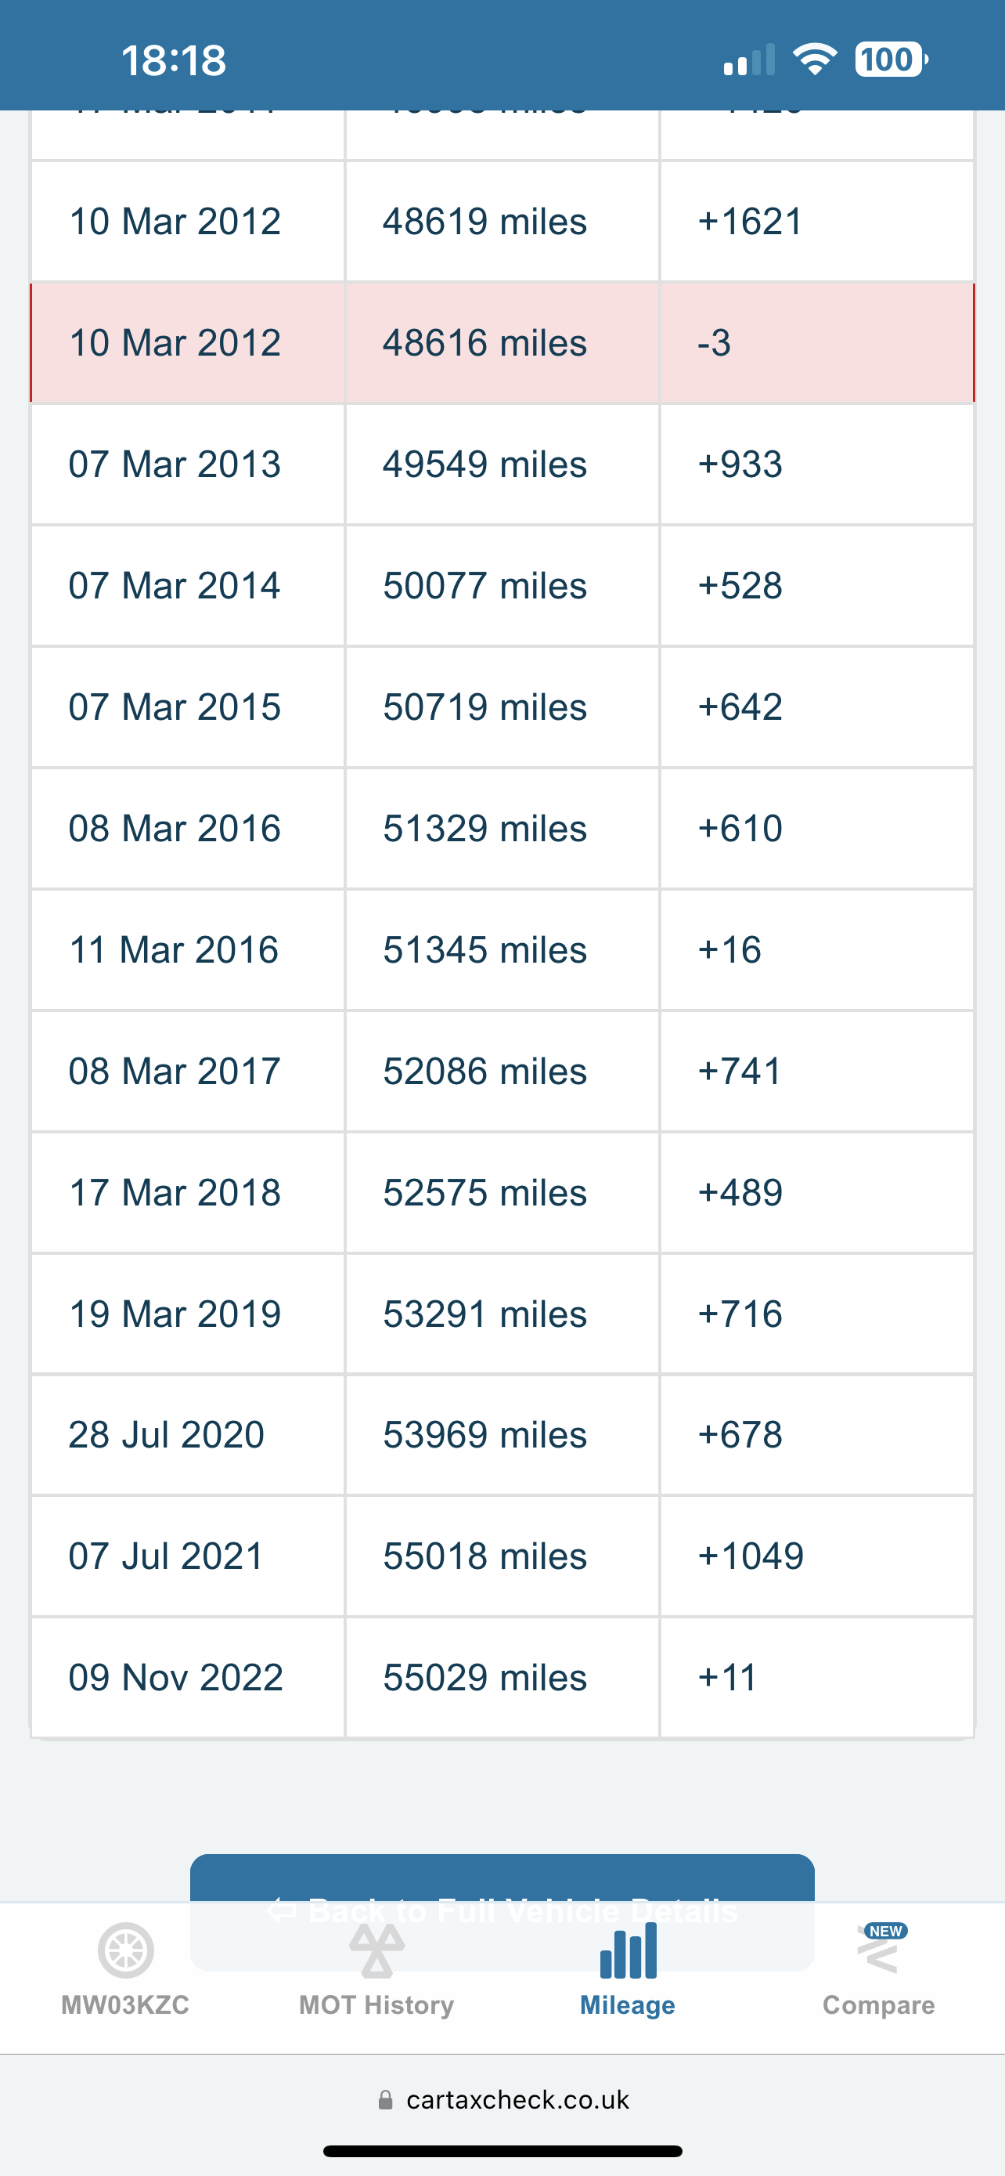Viewport: 1005px width, 2176px height.
Task: Tap the MOT History triangle icon
Action: pos(376,1951)
